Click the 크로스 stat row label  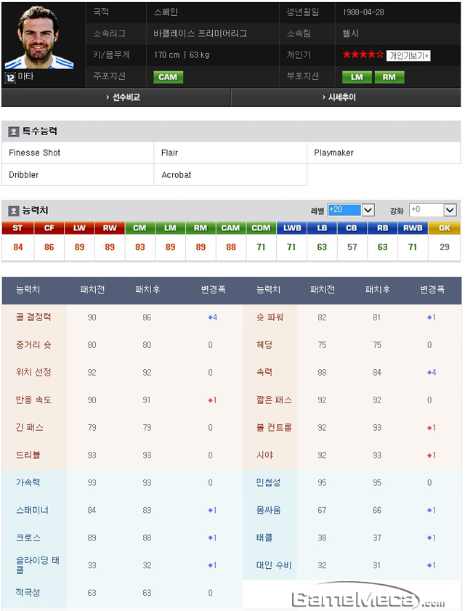pos(28,538)
